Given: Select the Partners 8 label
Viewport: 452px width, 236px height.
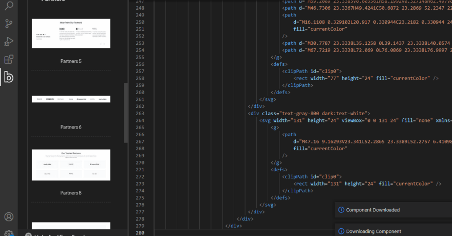Looking at the screenshot, I should pos(71,193).
